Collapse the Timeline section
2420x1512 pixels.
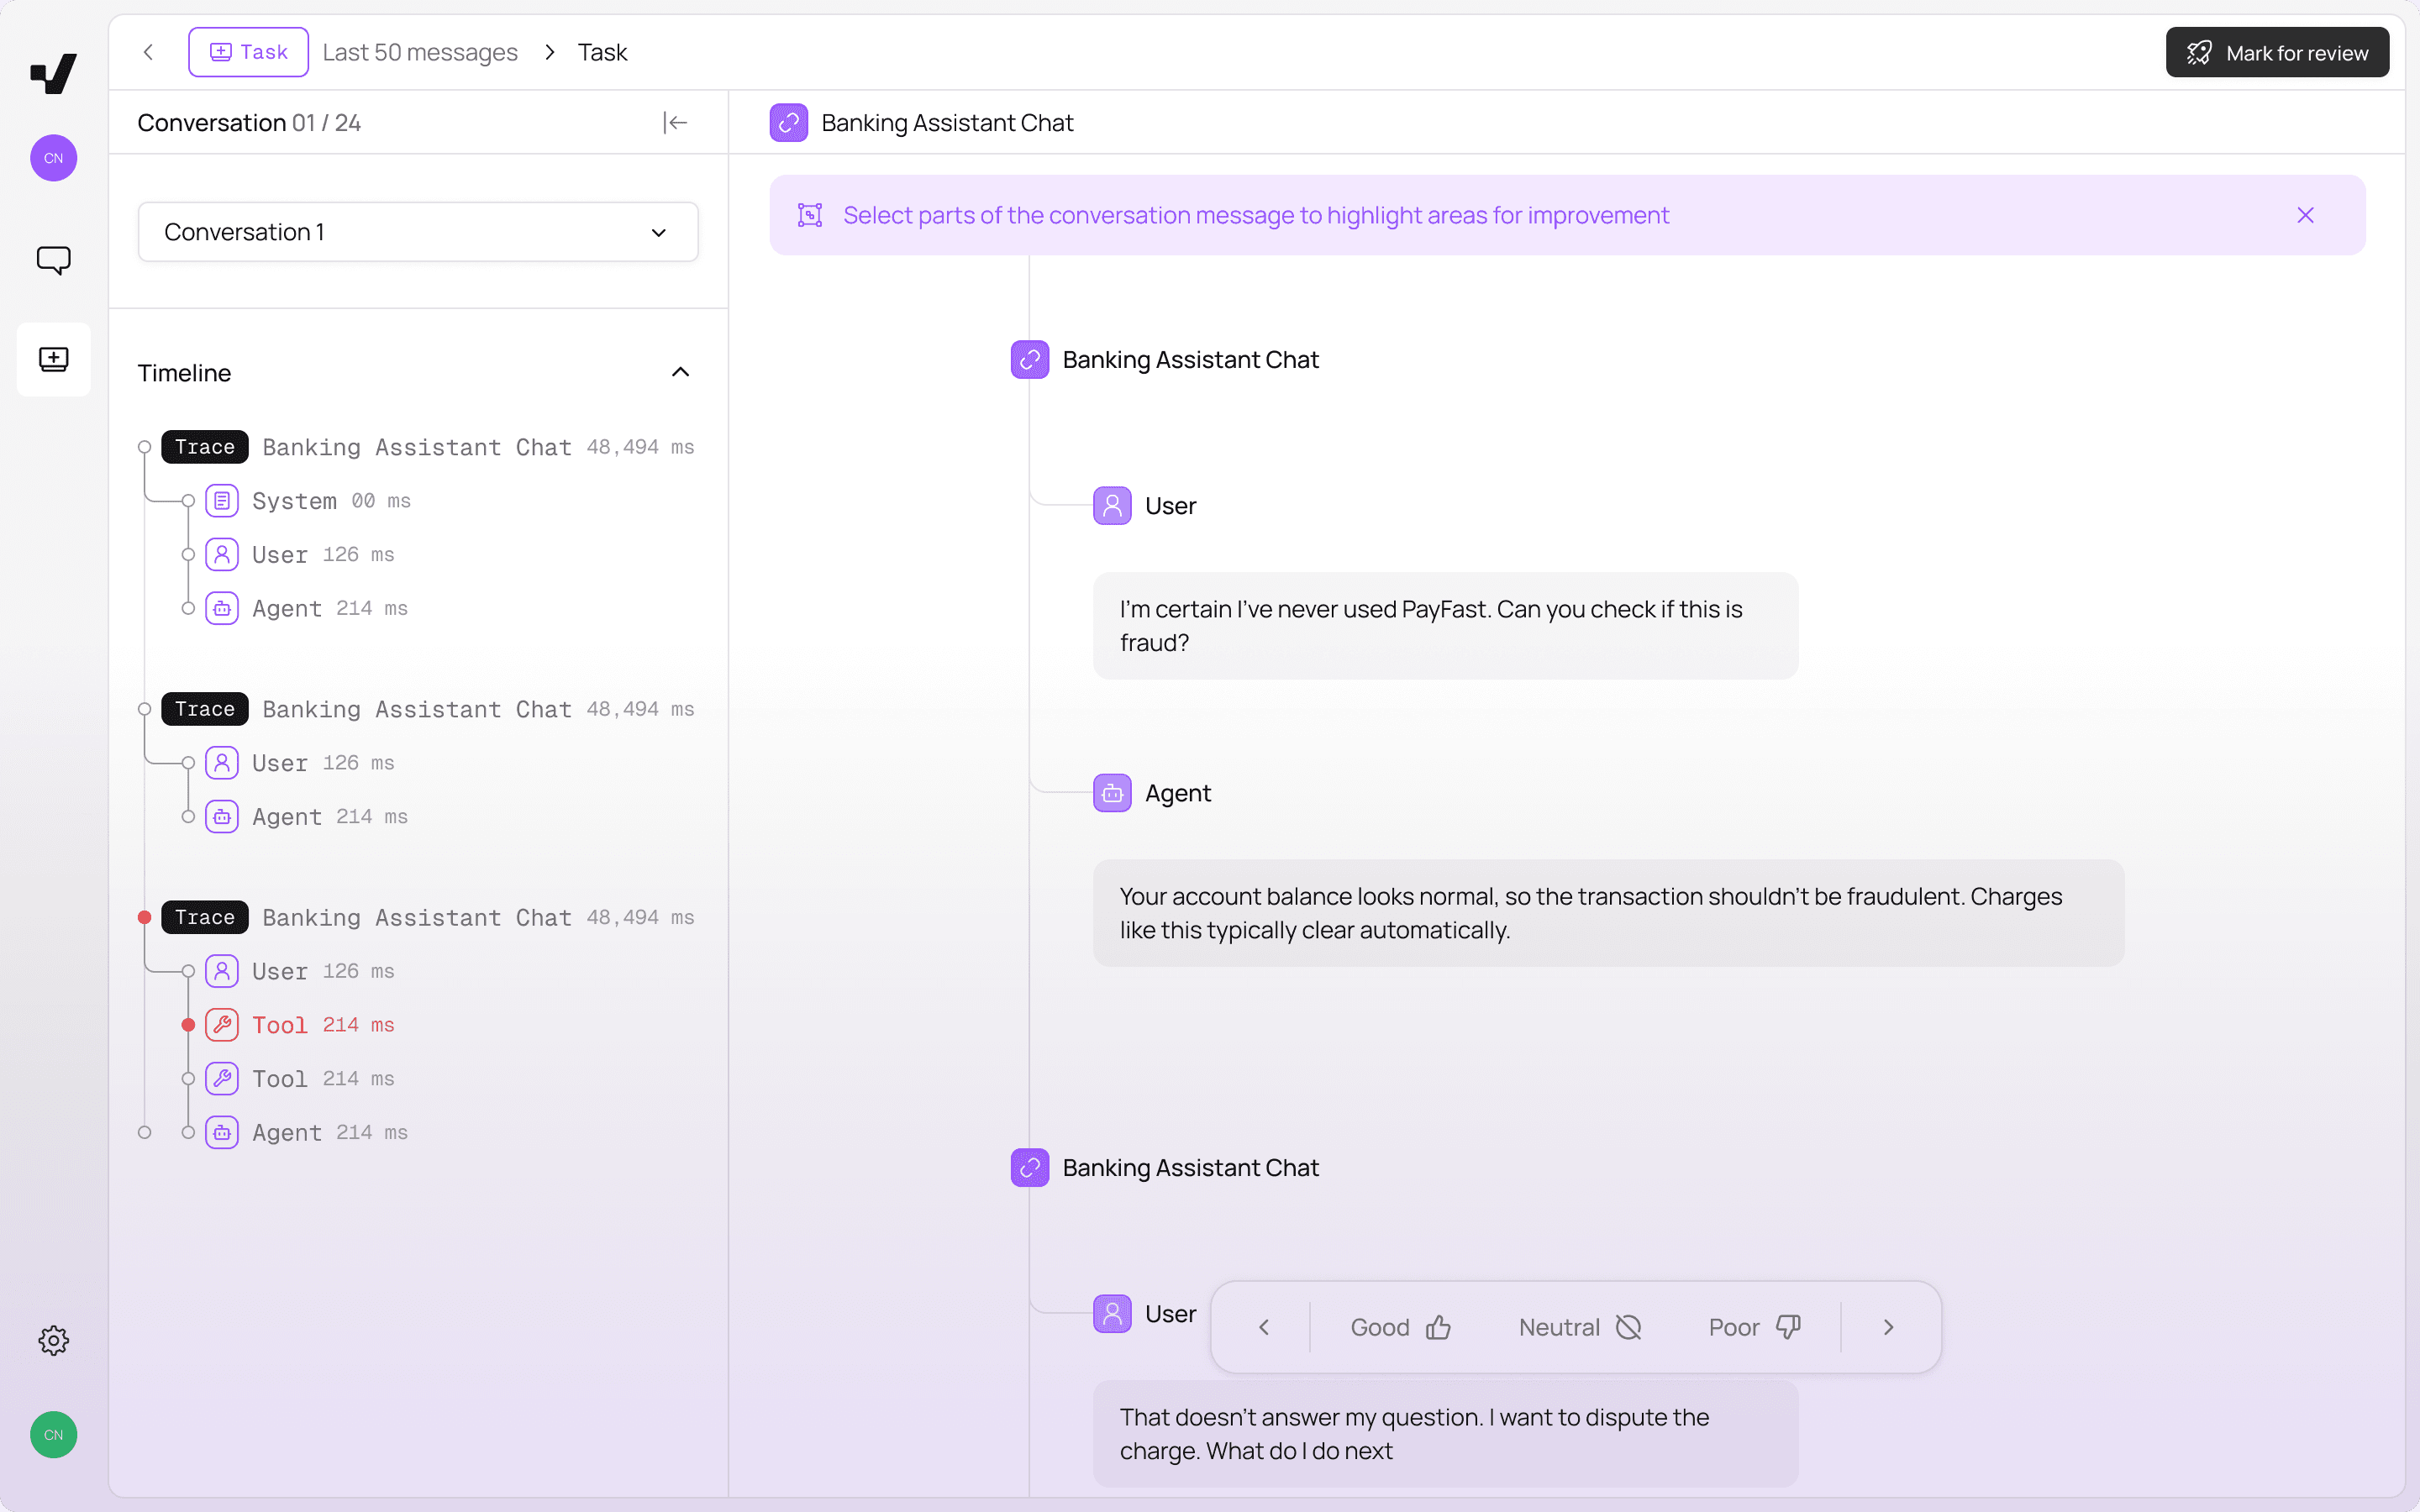coord(680,372)
